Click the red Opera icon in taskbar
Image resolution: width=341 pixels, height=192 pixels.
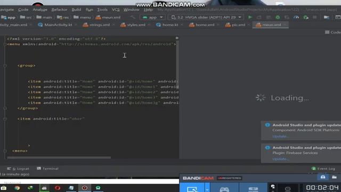point(58,188)
